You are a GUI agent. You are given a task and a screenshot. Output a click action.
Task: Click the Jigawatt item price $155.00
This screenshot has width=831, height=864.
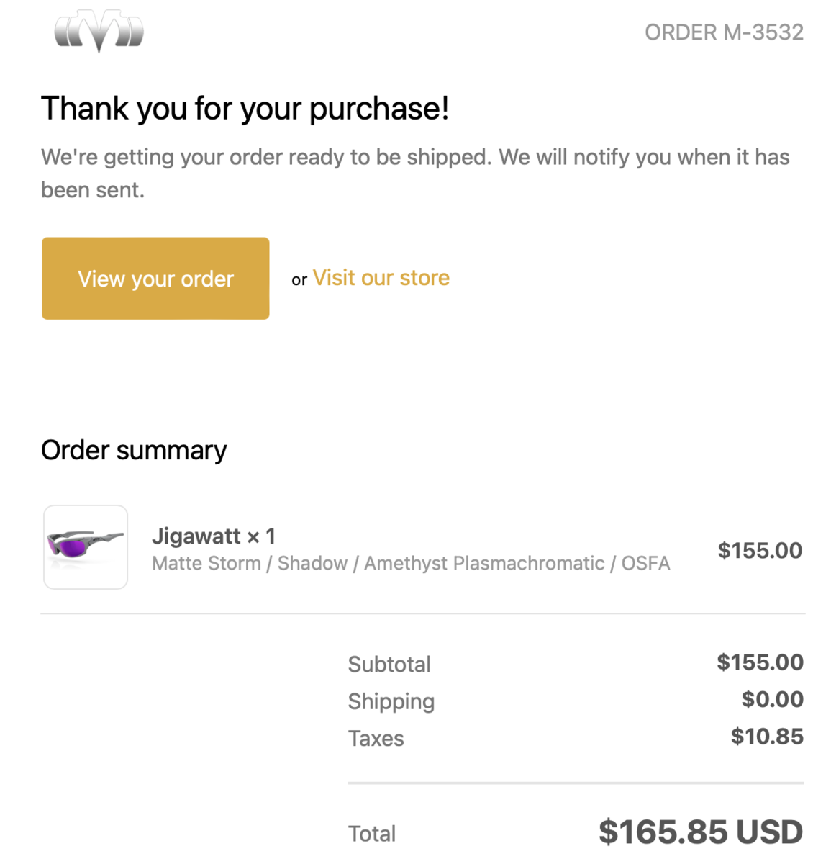(x=760, y=551)
